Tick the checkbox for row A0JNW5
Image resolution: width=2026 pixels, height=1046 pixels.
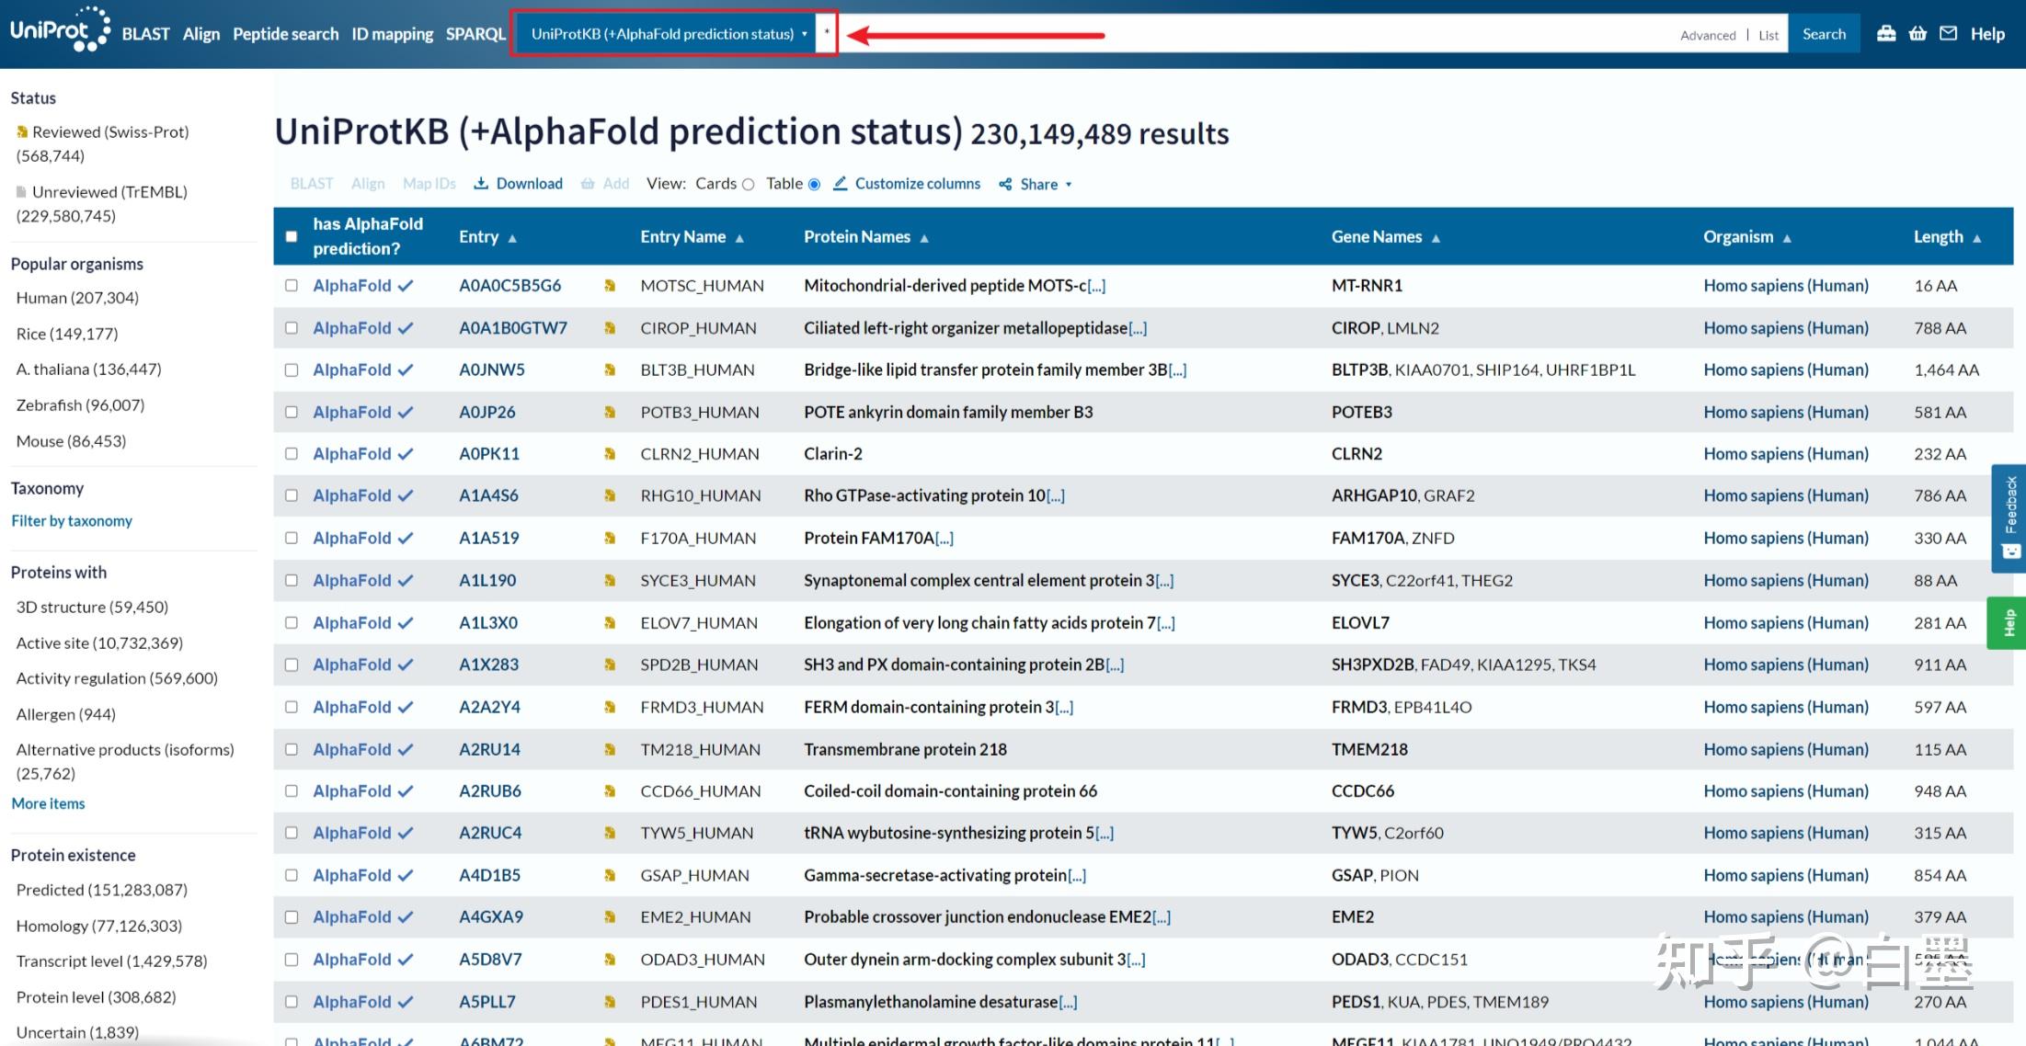click(292, 370)
